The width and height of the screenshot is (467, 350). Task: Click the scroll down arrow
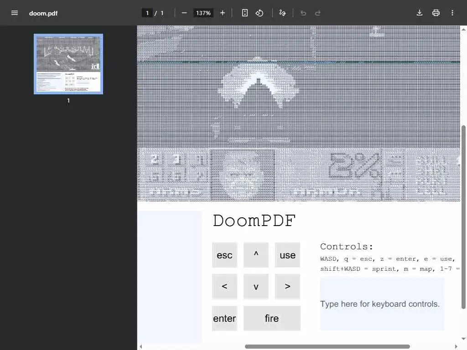pyautogui.click(x=463, y=339)
